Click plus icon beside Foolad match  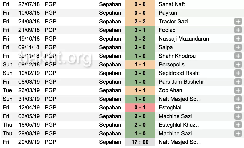(238, 30)
